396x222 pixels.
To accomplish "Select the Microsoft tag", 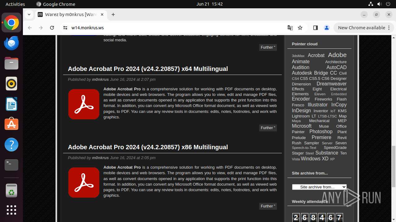I will click(x=302, y=126).
